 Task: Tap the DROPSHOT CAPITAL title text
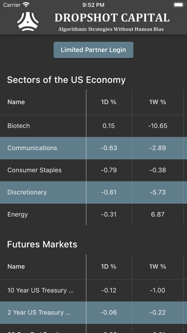(112, 18)
